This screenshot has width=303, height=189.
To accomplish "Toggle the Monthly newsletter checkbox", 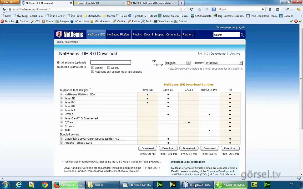I will coord(93,67).
